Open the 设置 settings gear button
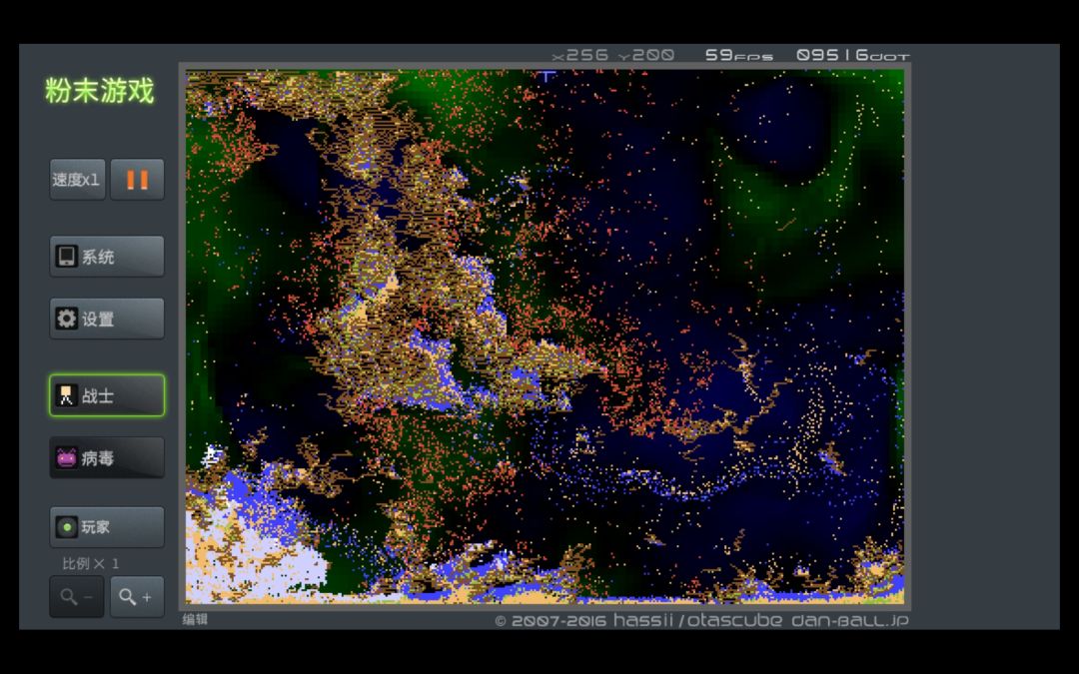The image size is (1079, 674). [107, 319]
